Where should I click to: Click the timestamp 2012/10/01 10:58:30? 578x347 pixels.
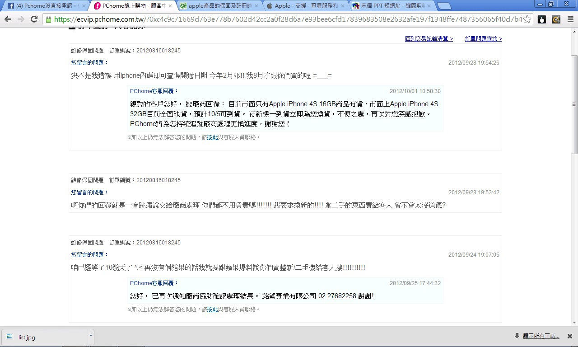(415, 91)
